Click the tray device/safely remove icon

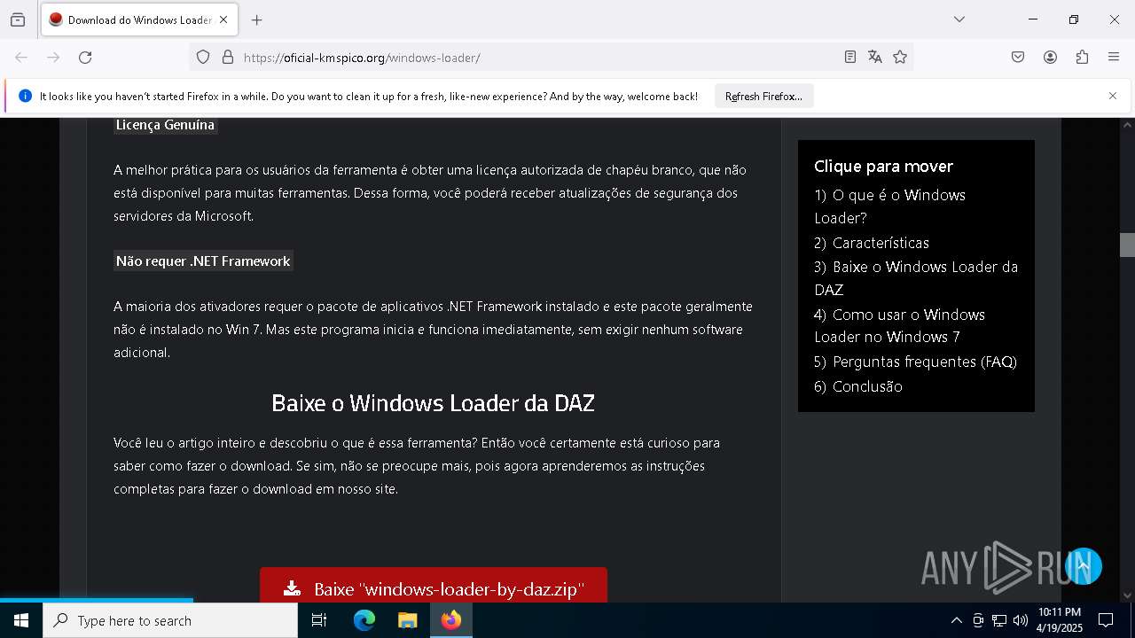(x=978, y=620)
